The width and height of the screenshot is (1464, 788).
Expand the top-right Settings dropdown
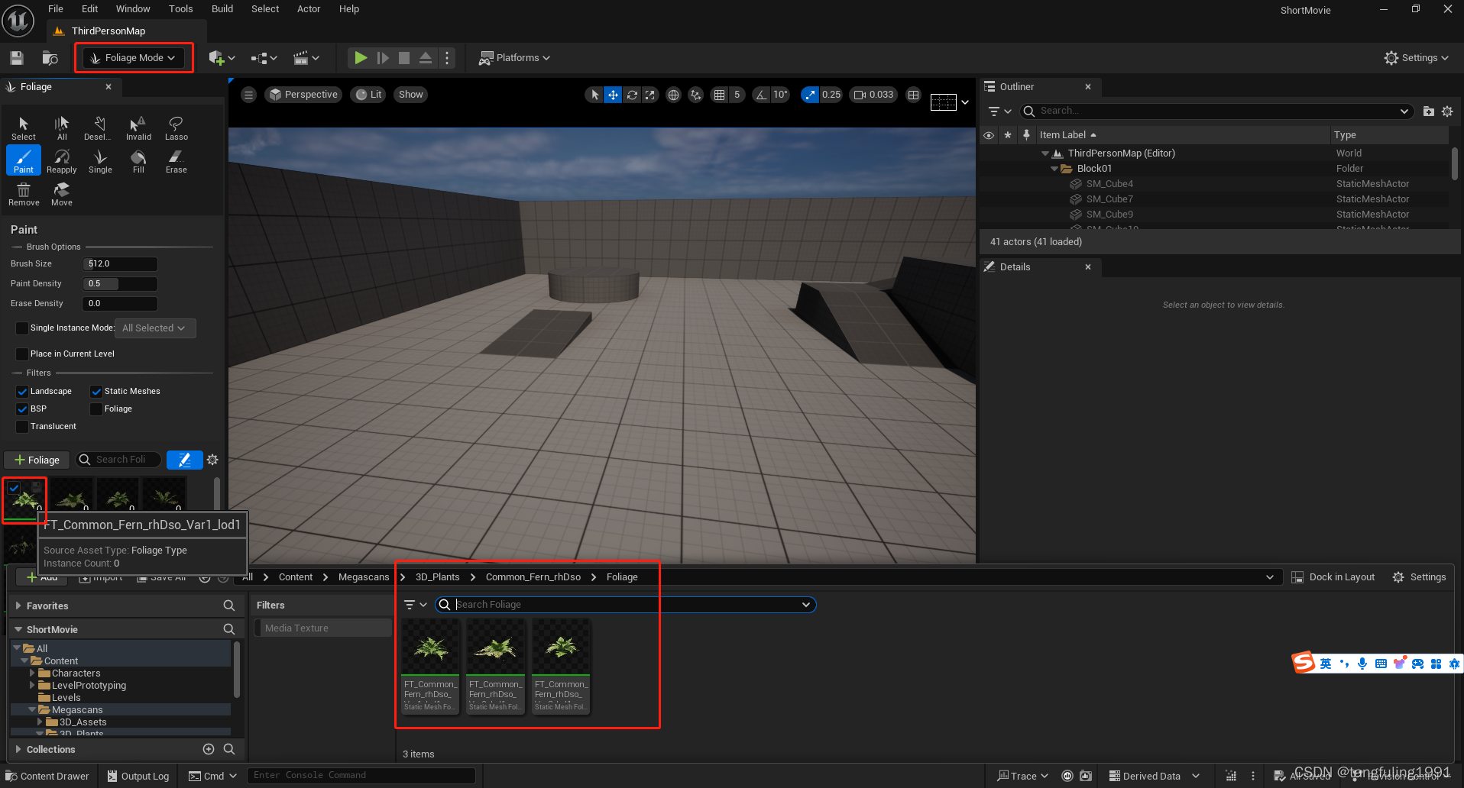coord(1416,58)
